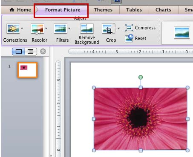Screen dimensions: 193x157
Task: Open the Themes tab
Action: (x=103, y=10)
